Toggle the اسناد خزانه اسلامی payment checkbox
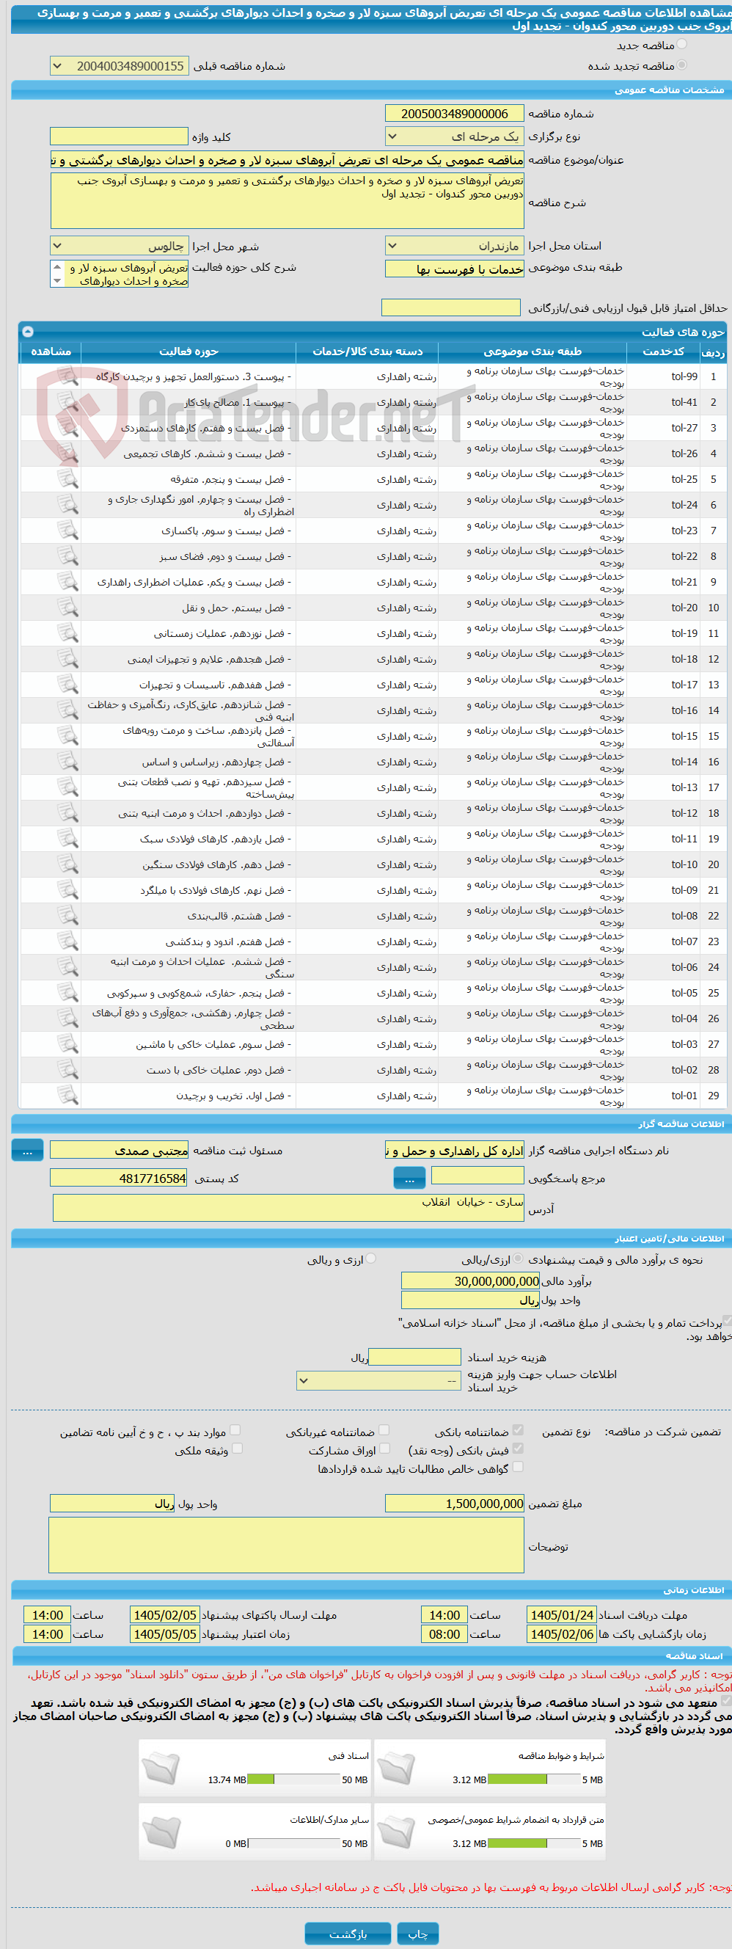 pos(727,1321)
